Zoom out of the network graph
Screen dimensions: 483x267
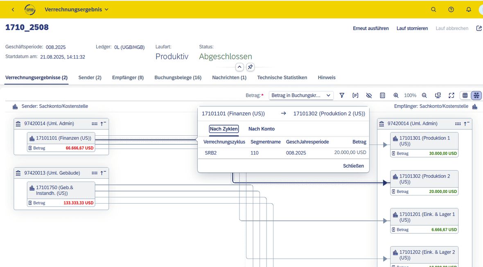pyautogui.click(x=424, y=95)
